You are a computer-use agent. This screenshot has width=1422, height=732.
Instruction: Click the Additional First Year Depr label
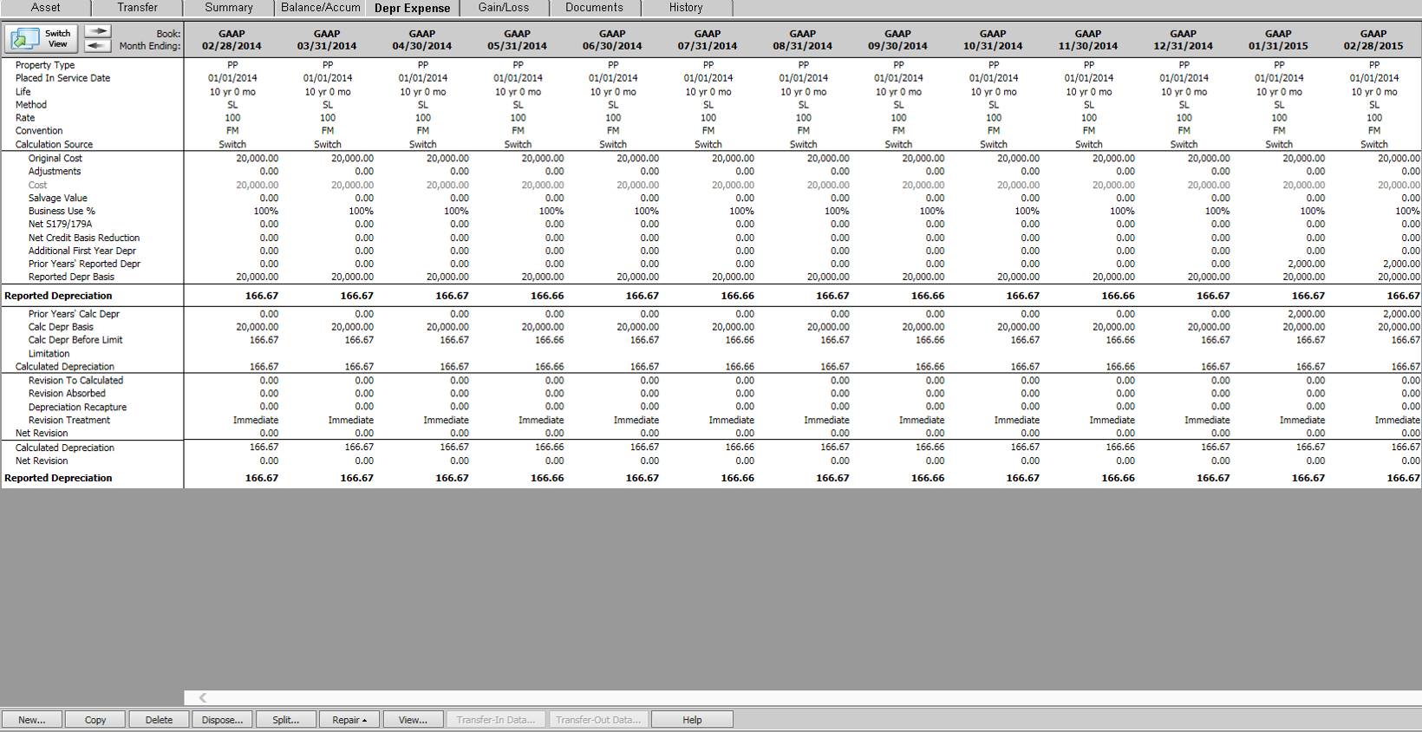tap(82, 251)
